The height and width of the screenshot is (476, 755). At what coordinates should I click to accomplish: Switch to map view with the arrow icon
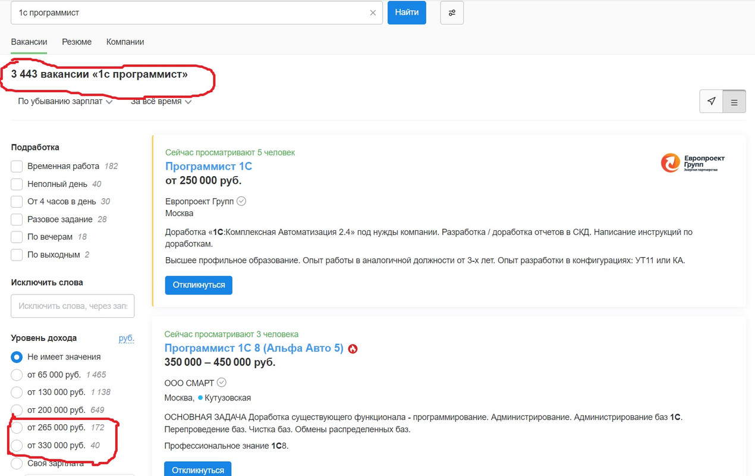point(712,102)
